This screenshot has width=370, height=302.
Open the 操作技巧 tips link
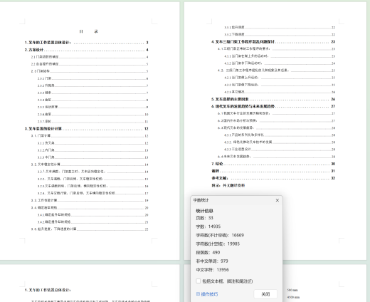pyautogui.click(x=207, y=294)
